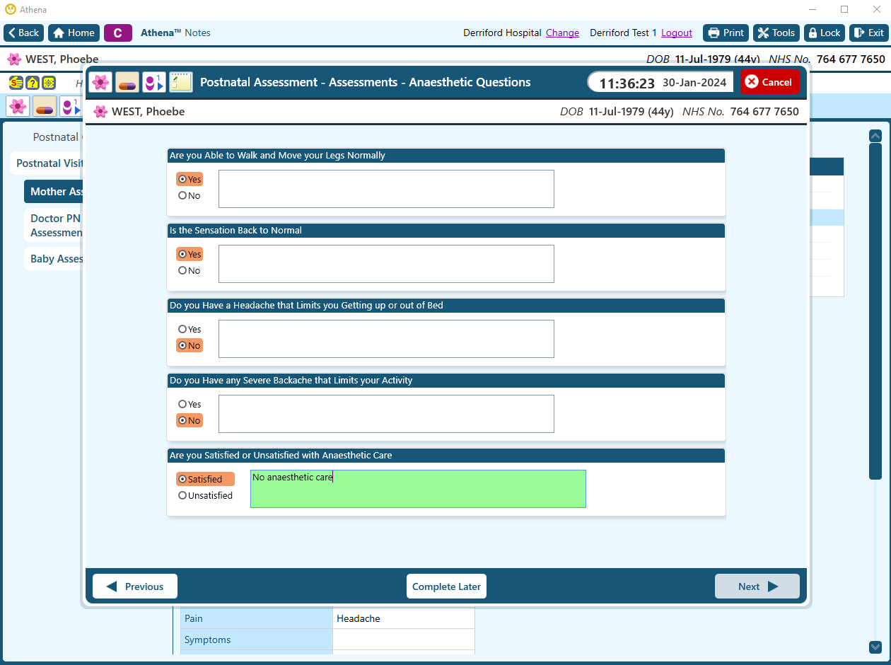Open the baby/pregnancy icon in dialog header

154,82
